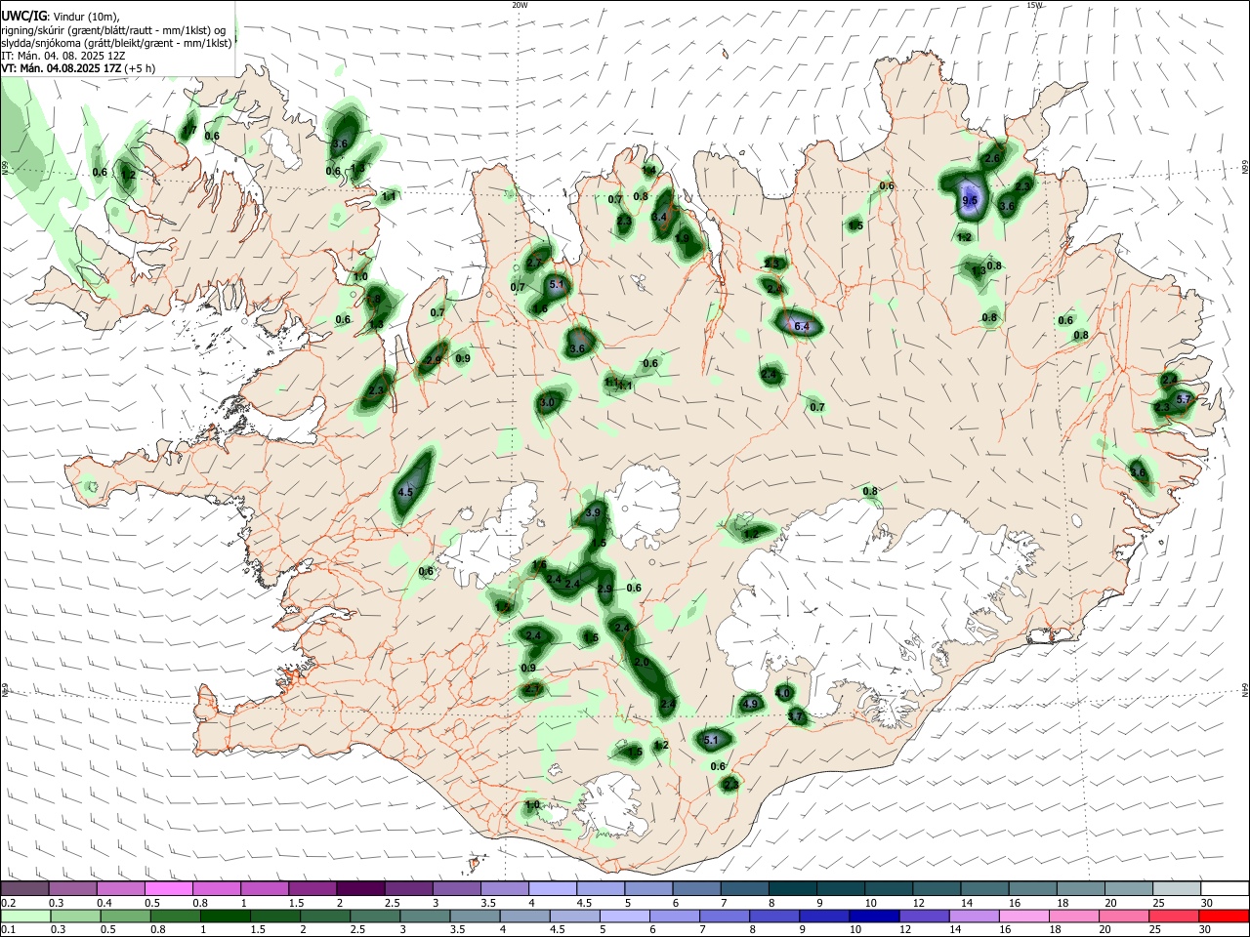Select the darkest purple swatch in snow legend
Image resolution: width=1250 pixels, height=937 pixels.
(x=360, y=888)
